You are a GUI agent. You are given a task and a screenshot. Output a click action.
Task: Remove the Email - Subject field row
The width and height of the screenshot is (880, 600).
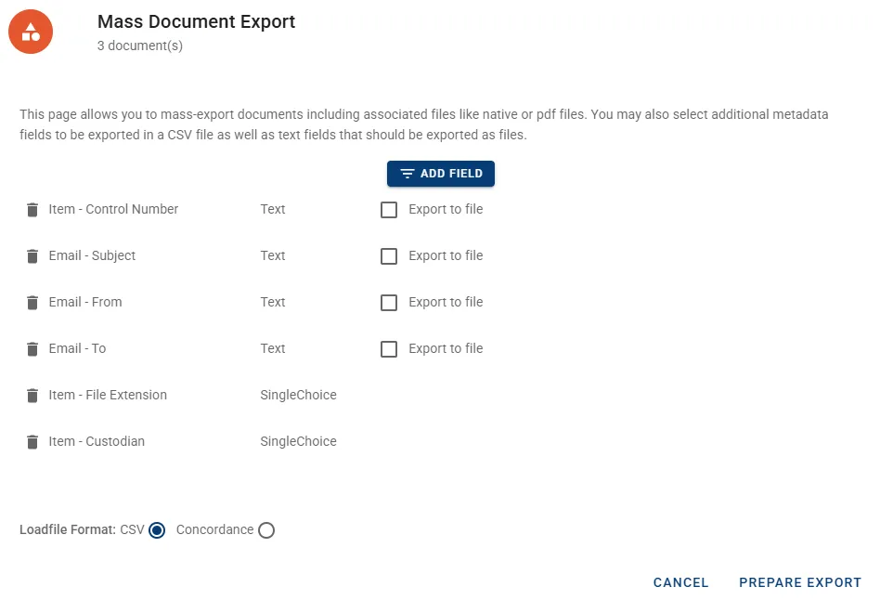(x=32, y=256)
